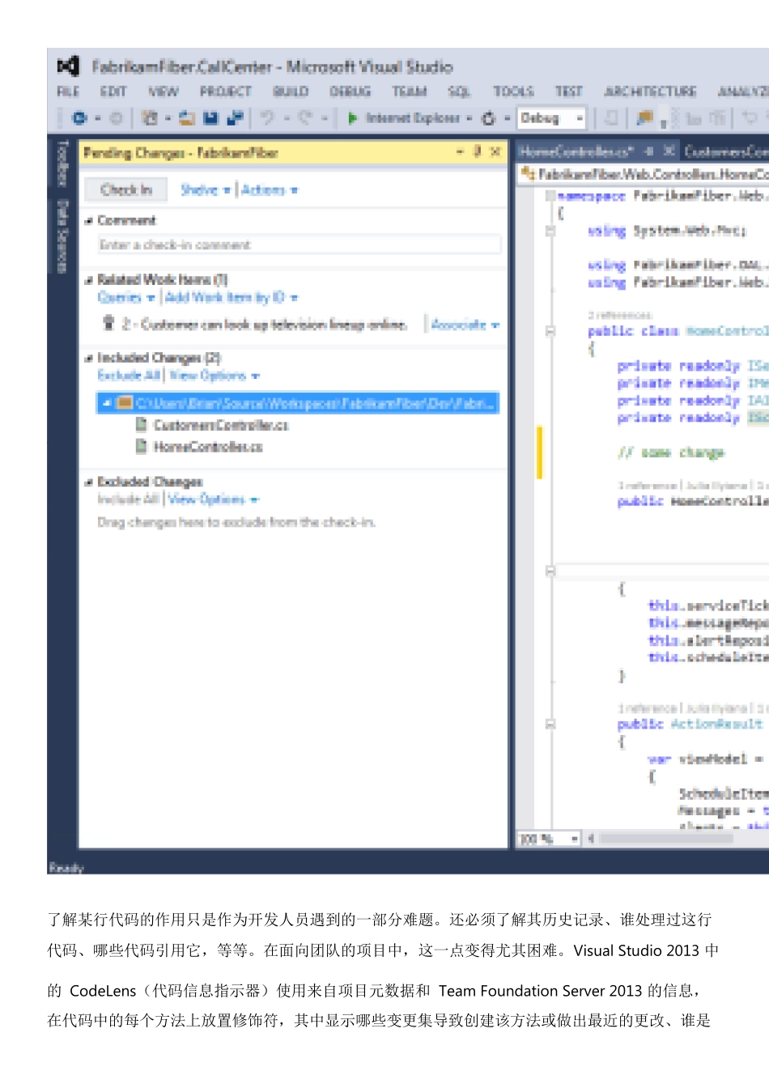Click the Exclude All link
The height and width of the screenshot is (1088, 769).
(x=129, y=376)
